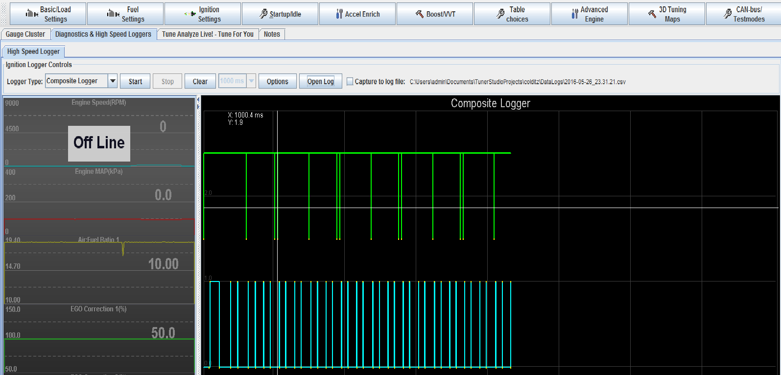Expand the Logger Type dropdown arrow
This screenshot has height=375, width=781.
[x=113, y=81]
